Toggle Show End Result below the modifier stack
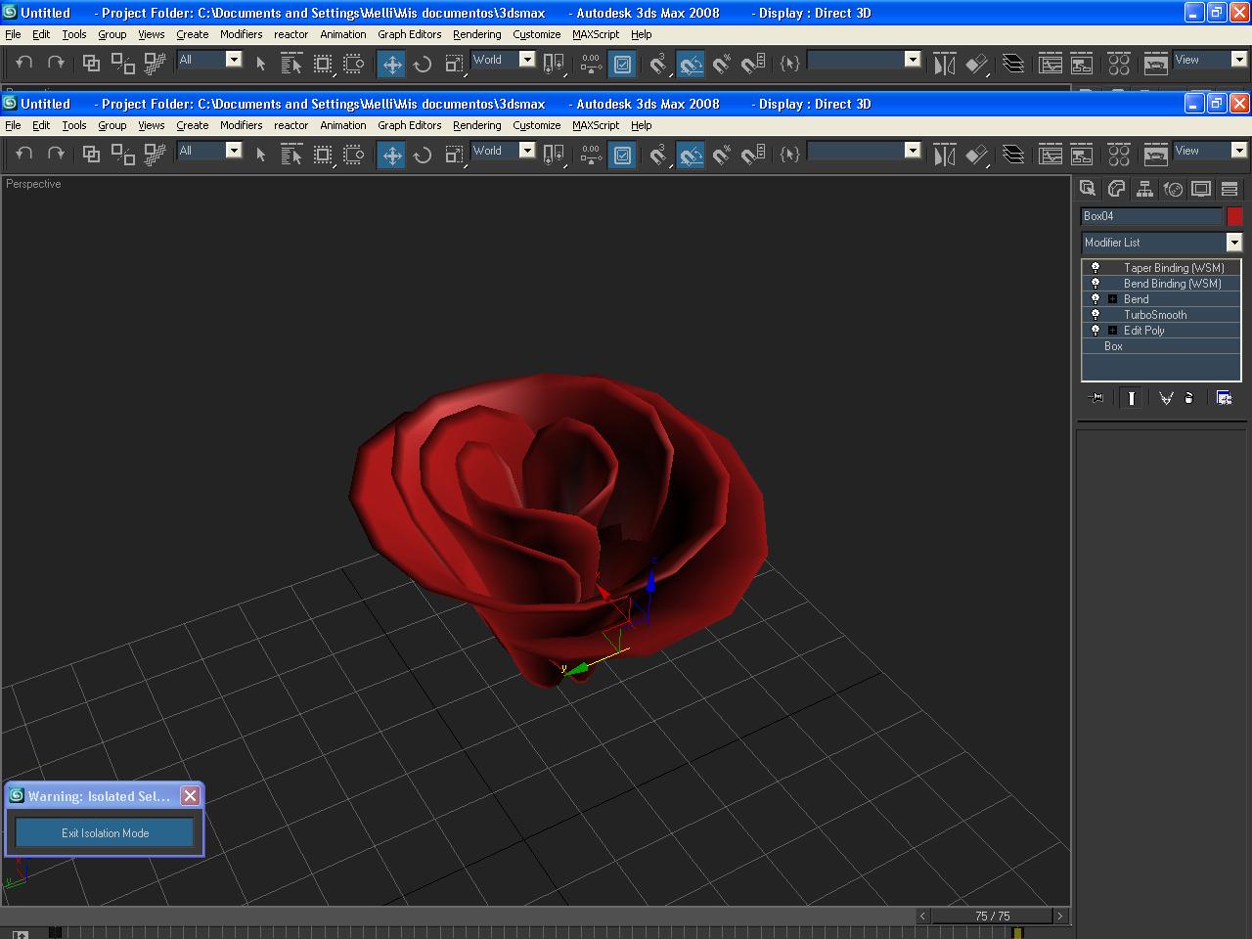This screenshot has height=939, width=1252. point(1131,398)
